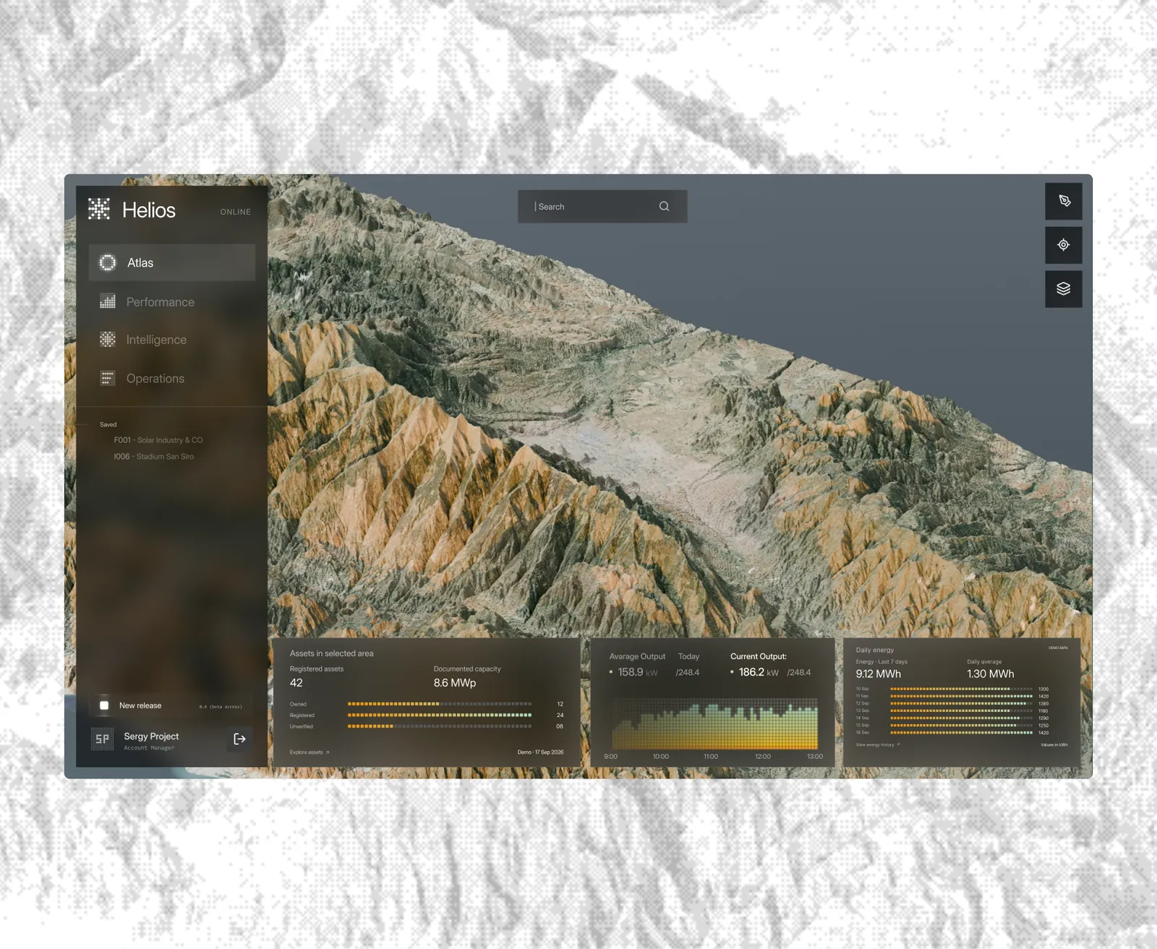Click the Unverified assets progress bar

tap(440, 726)
